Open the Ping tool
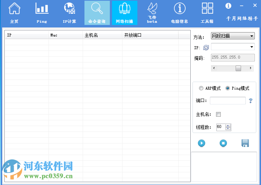The image size is (261, 185). click(42, 13)
